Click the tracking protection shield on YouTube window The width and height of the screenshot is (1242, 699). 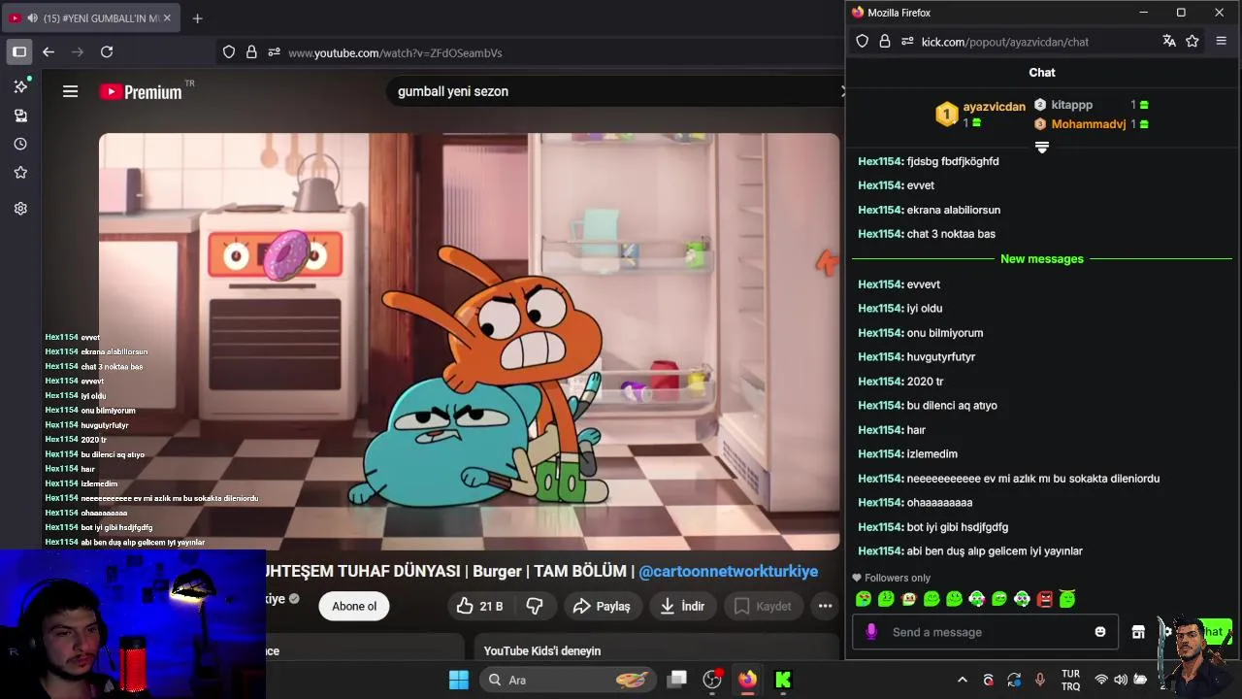click(229, 52)
